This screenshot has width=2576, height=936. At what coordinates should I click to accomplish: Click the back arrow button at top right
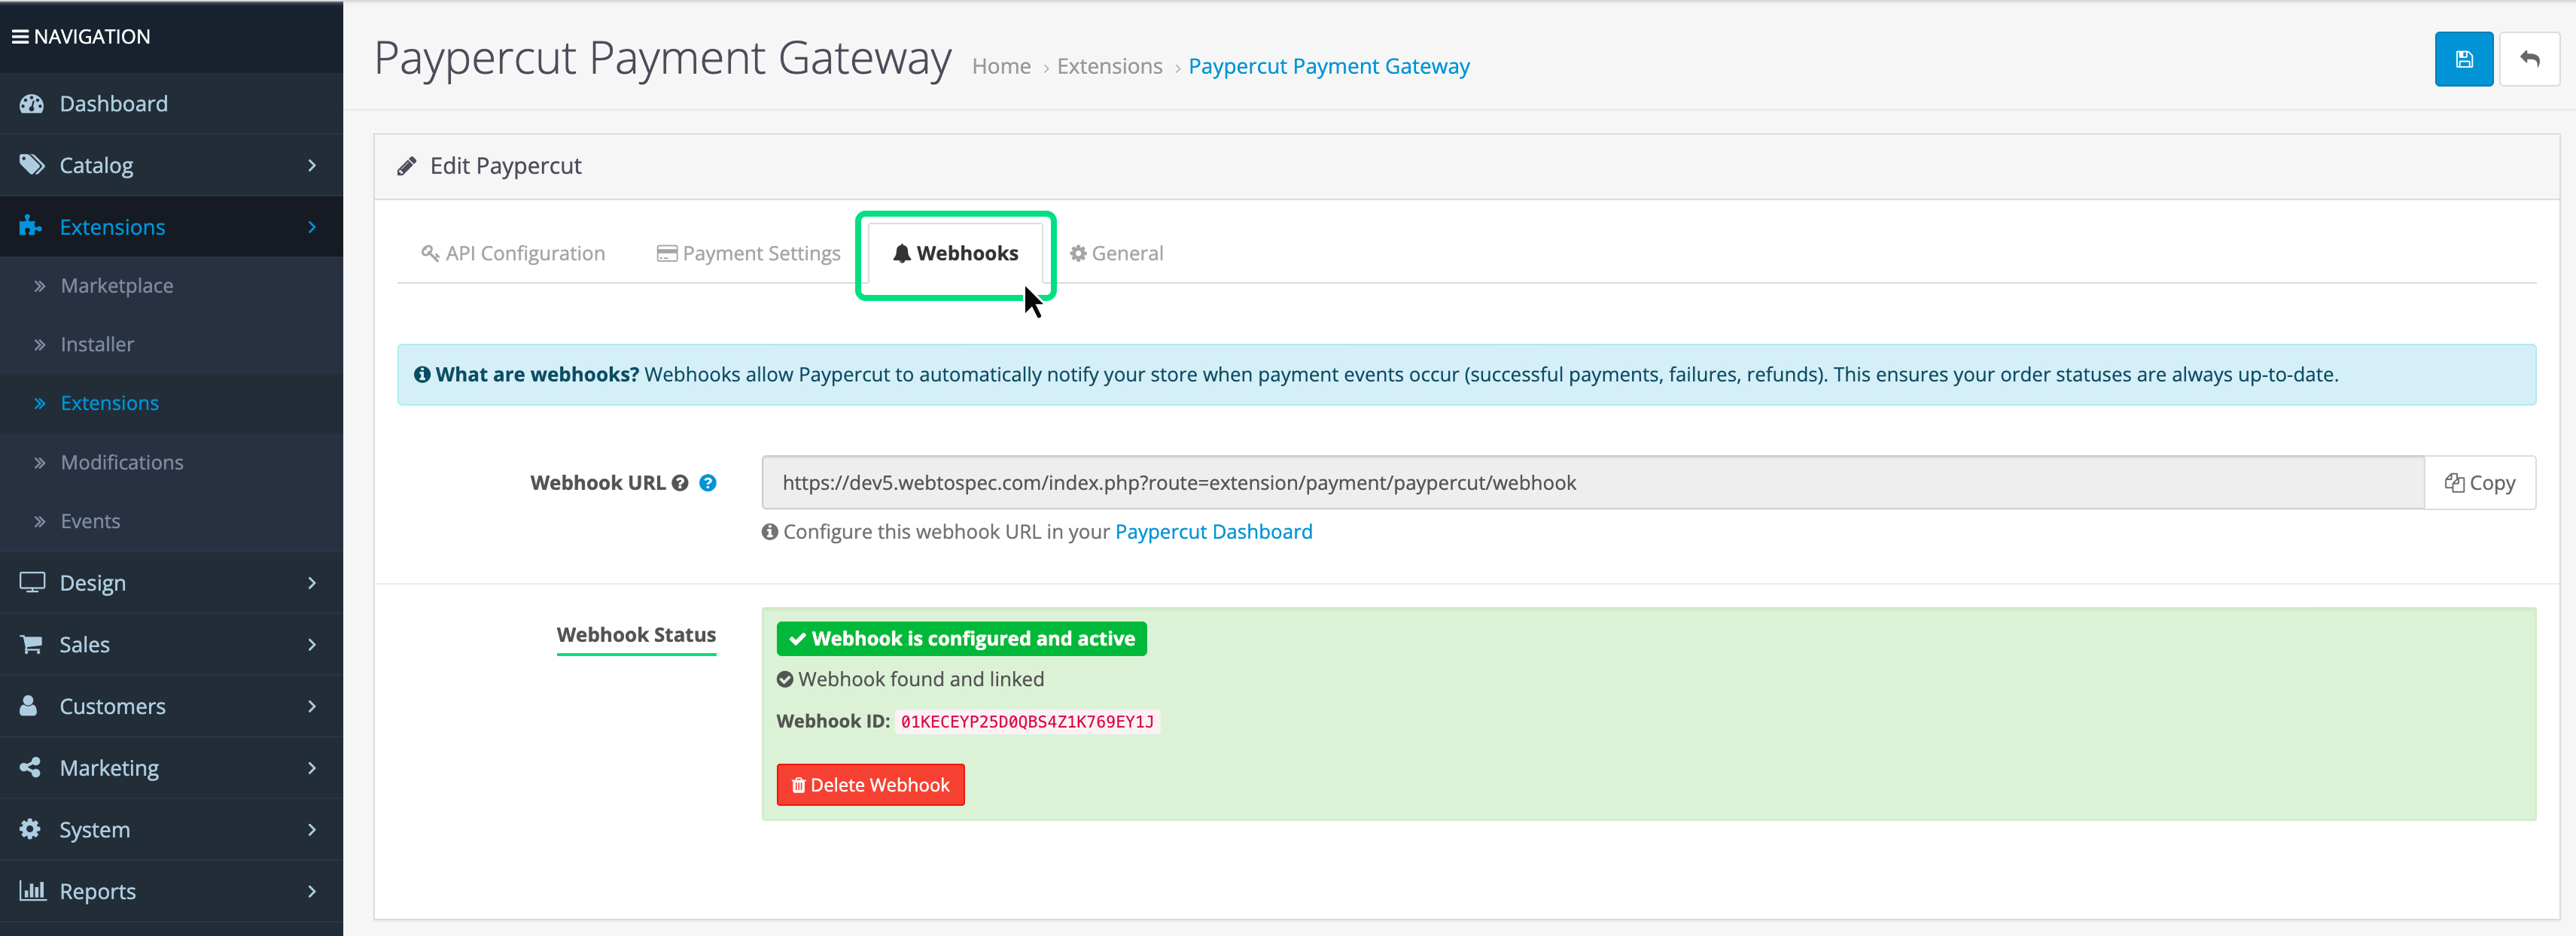pos(2529,59)
